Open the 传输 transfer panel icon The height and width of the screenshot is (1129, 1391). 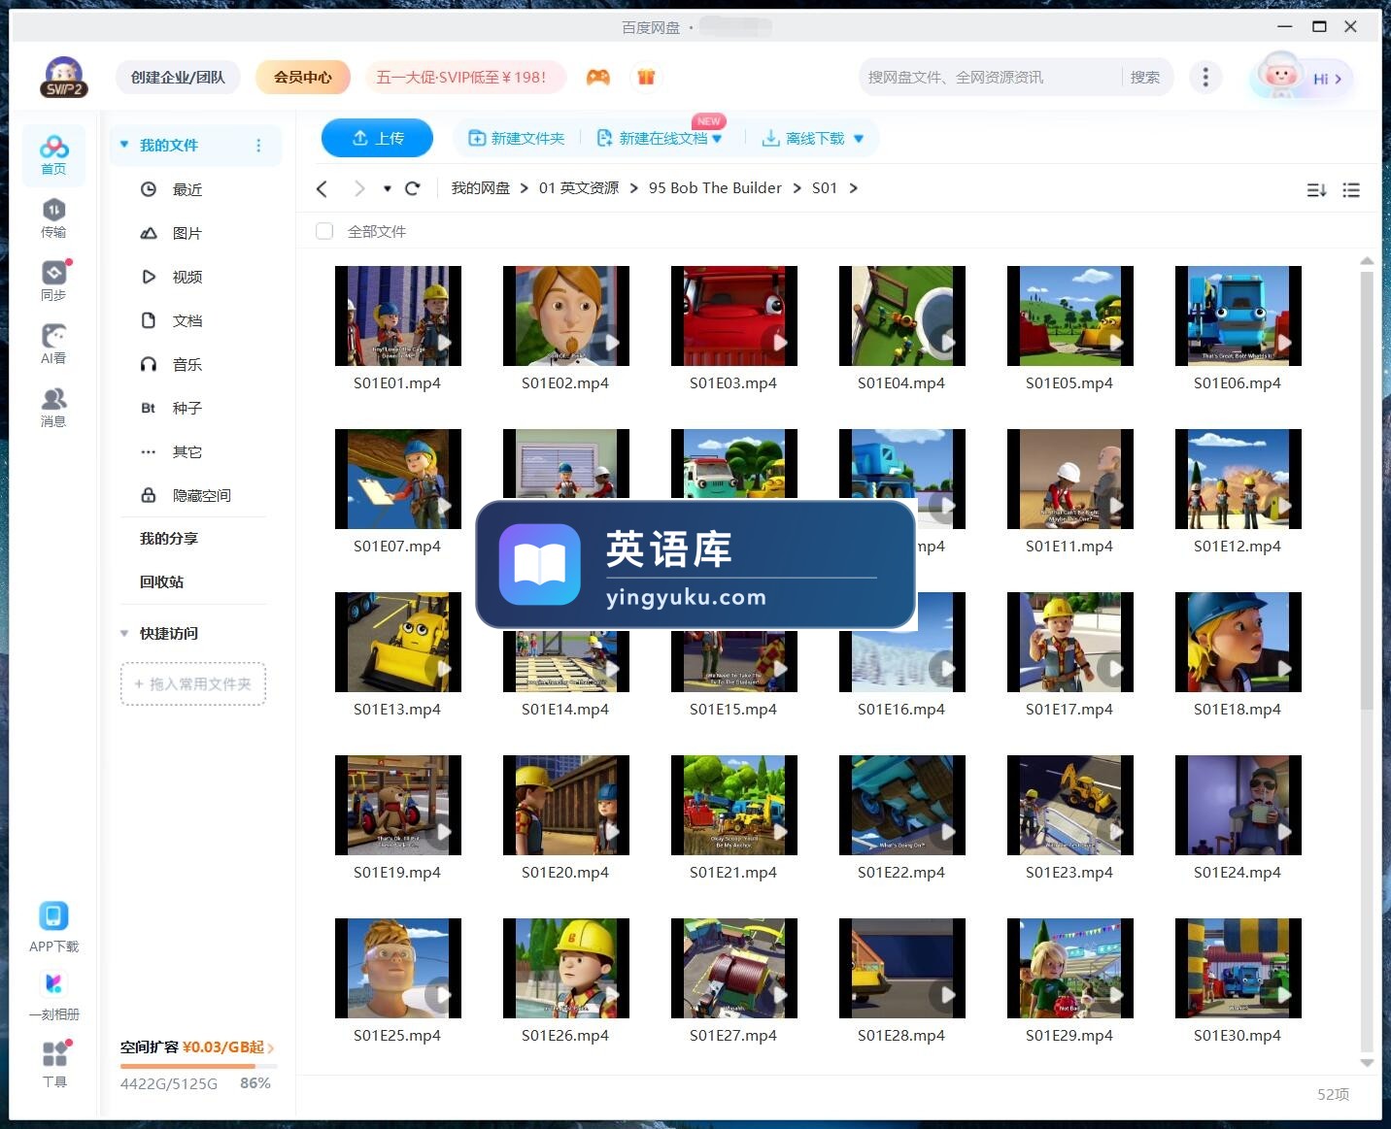coord(53,218)
